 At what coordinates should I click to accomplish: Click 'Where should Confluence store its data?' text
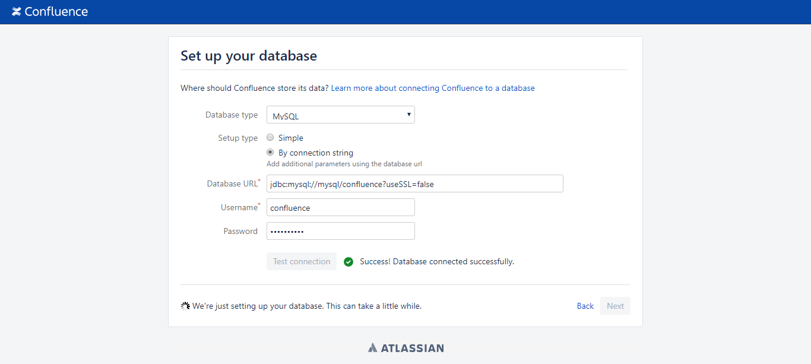tap(255, 88)
